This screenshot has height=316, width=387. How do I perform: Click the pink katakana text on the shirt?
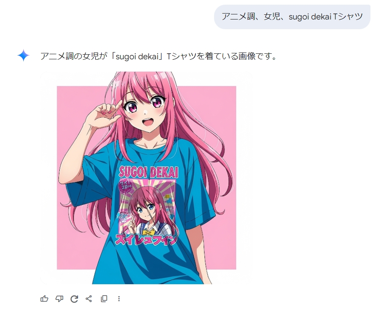point(147,239)
